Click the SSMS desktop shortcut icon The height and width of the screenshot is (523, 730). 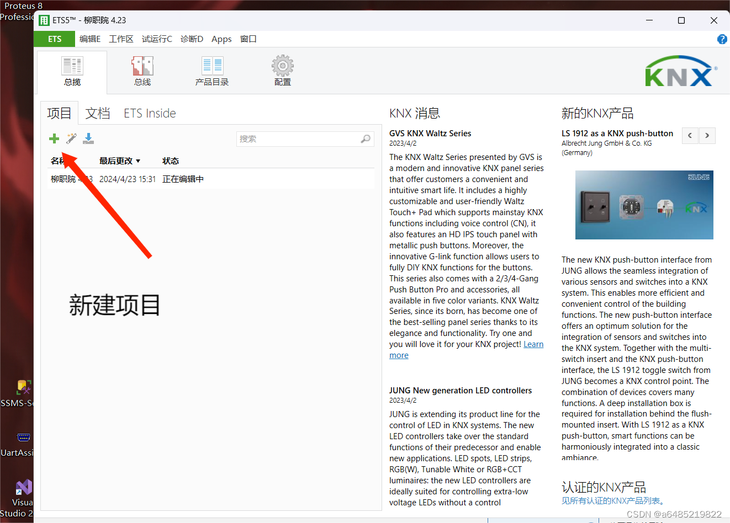[x=24, y=387]
